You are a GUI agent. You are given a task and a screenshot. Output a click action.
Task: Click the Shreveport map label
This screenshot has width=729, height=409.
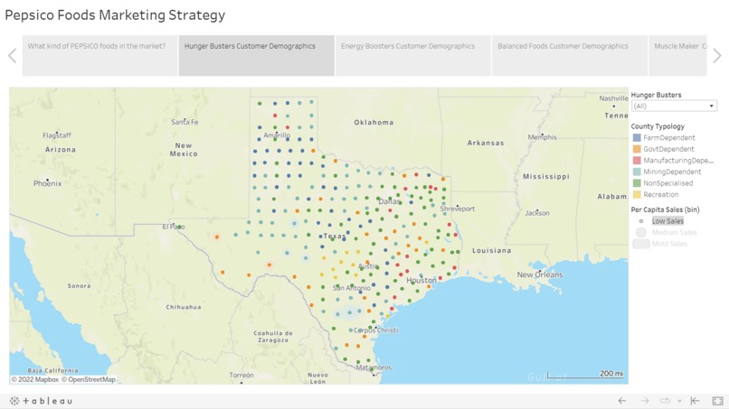coord(458,209)
